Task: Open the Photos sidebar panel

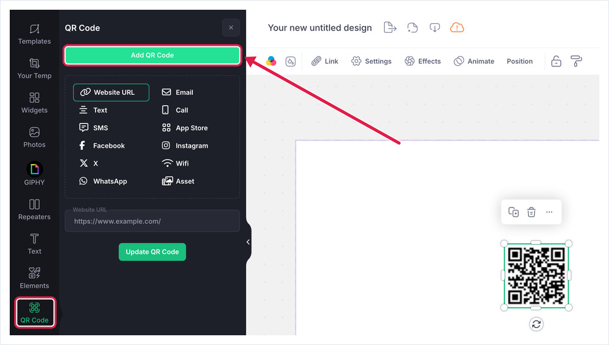Action: pyautogui.click(x=34, y=138)
